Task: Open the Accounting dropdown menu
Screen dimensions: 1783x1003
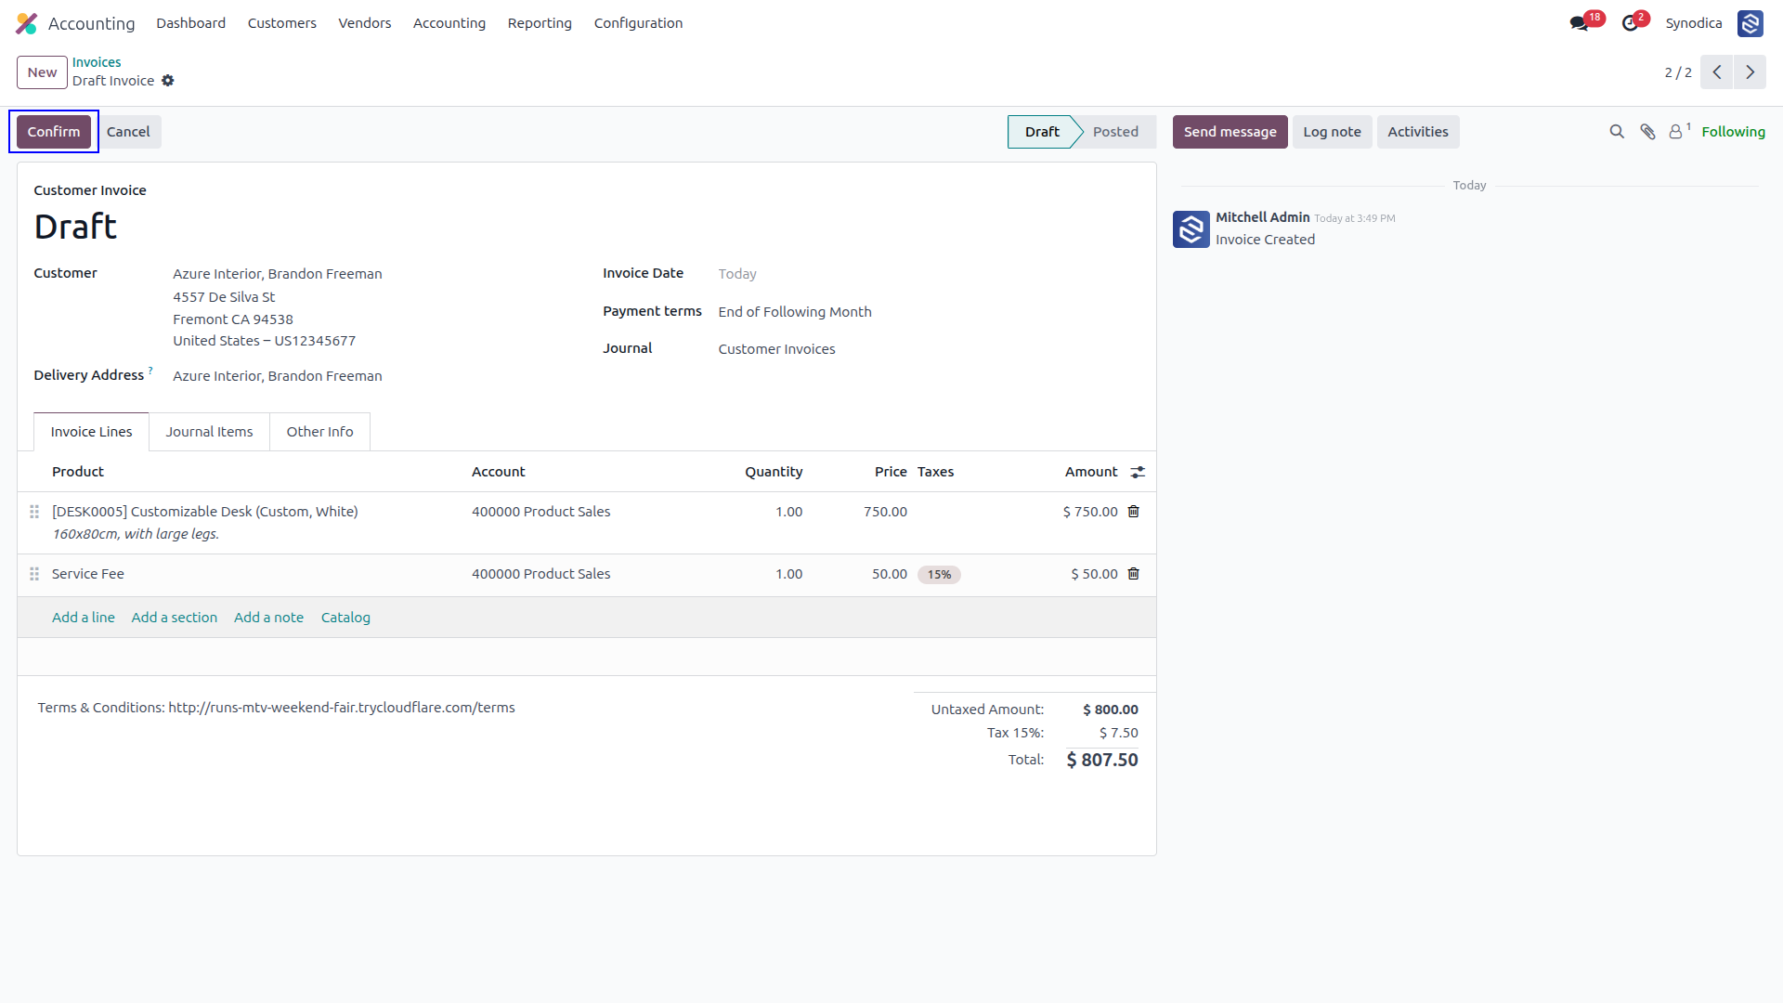Action: [x=449, y=23]
